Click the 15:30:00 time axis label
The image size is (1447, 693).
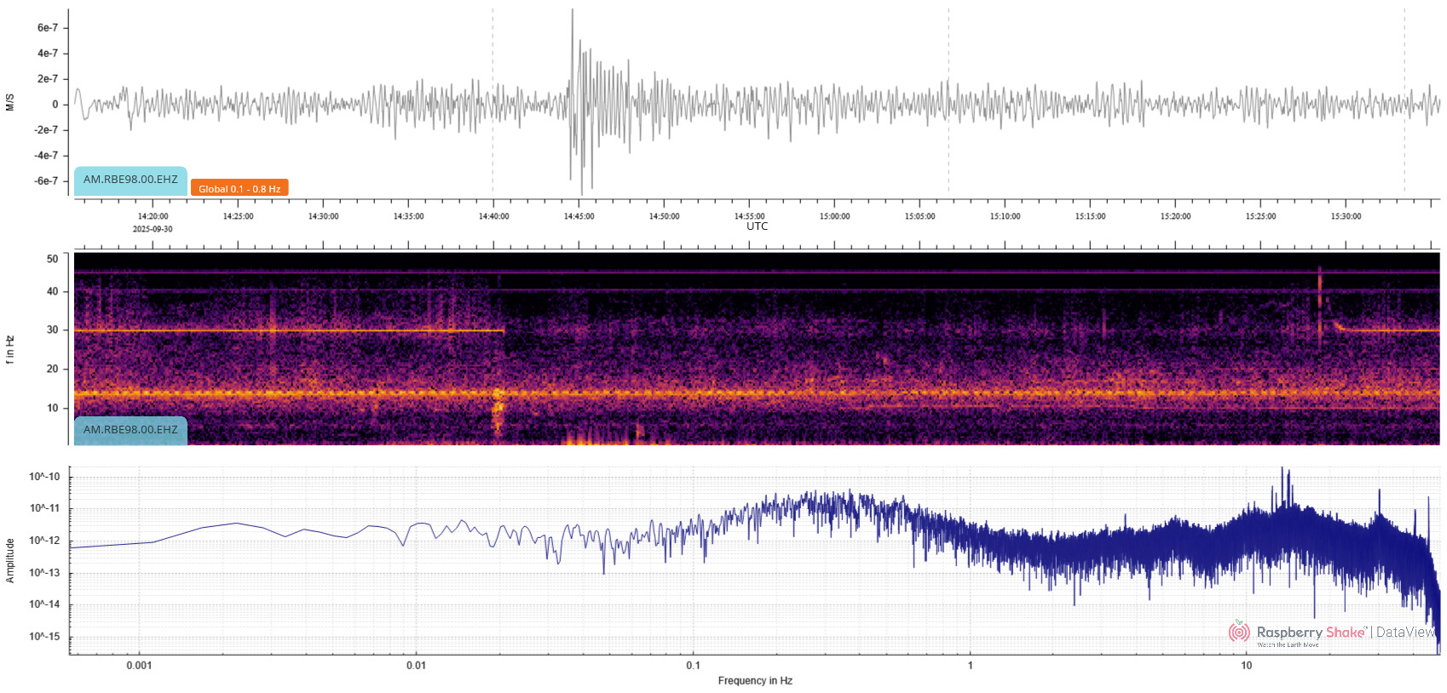1346,216
